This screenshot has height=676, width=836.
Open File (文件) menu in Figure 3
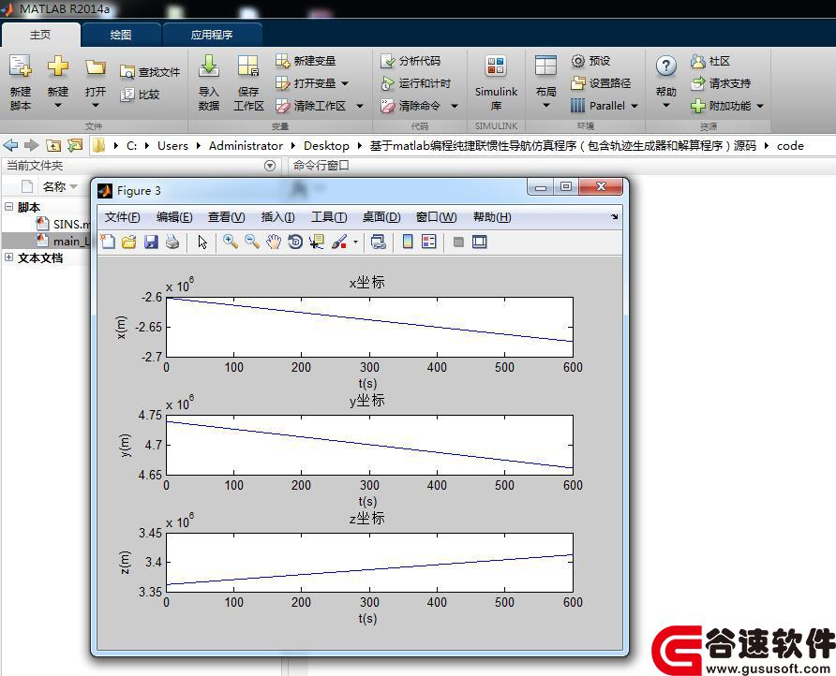[x=122, y=217]
